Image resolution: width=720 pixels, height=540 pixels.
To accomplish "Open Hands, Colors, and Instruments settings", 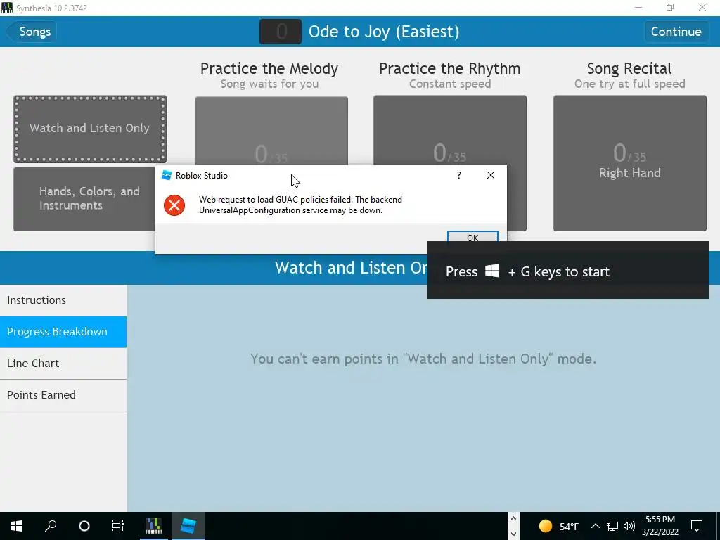I will pyautogui.click(x=84, y=198).
